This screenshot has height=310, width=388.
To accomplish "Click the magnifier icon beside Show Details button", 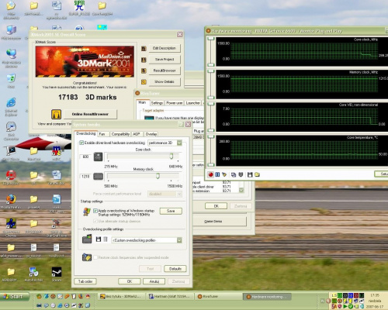I will pos(144,82).
